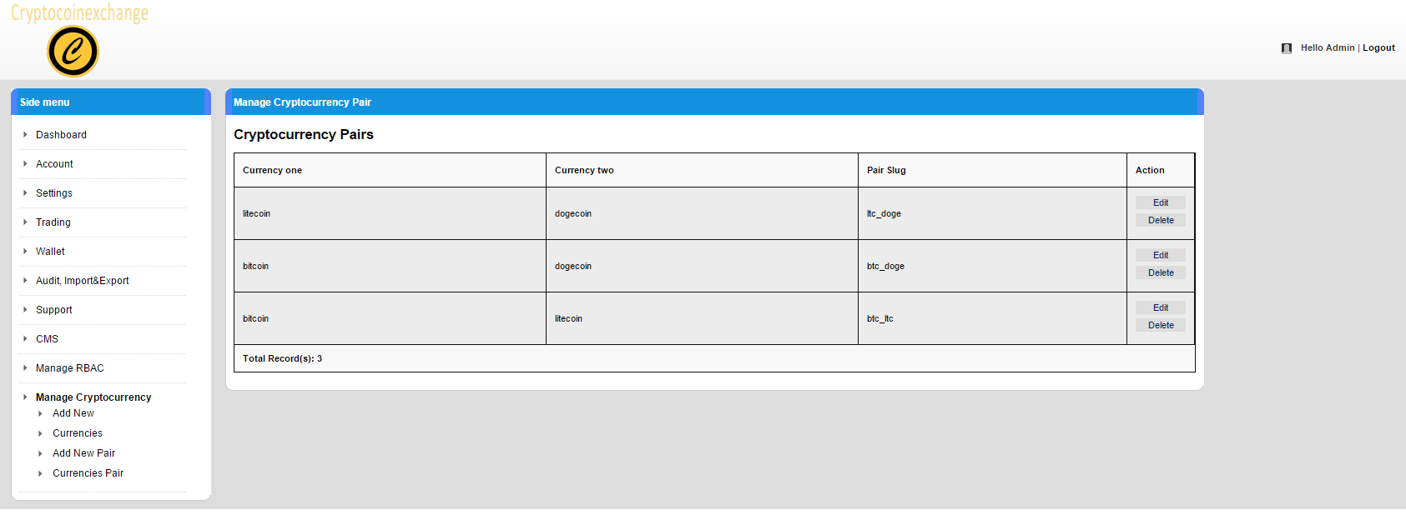The width and height of the screenshot is (1406, 515).
Task: Click the Cryptocurrency Pairs heading
Action: (x=304, y=134)
